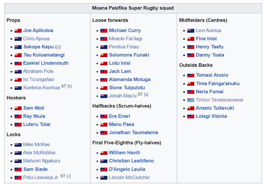Click the Samoa flag next to Sam Slade
Image resolution: width=264 pixels, height=184 pixels.
point(18,169)
